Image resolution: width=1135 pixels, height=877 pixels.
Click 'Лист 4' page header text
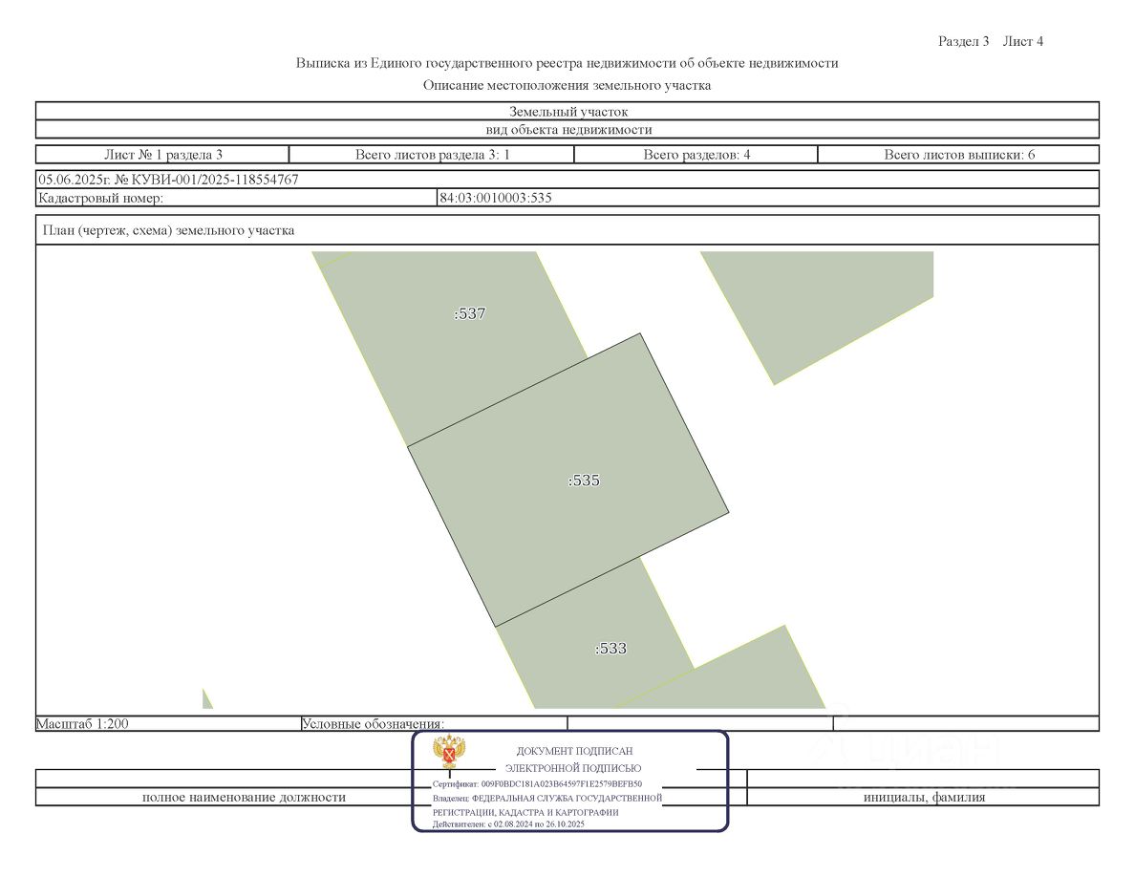(x=1023, y=41)
